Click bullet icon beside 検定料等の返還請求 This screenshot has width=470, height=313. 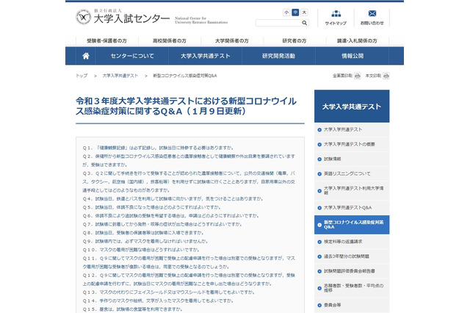(319, 242)
